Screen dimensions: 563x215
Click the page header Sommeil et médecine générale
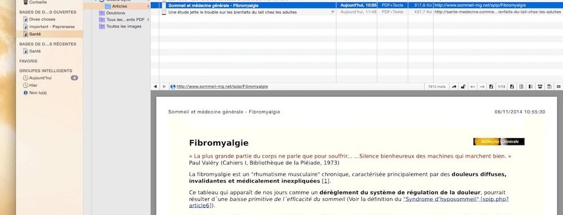224,112
